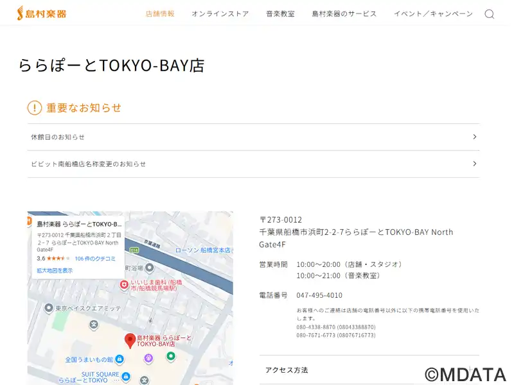Expand ビビット南船橋店名称変更のお知らせ row
The height and width of the screenshot is (385, 514).
(x=253, y=164)
